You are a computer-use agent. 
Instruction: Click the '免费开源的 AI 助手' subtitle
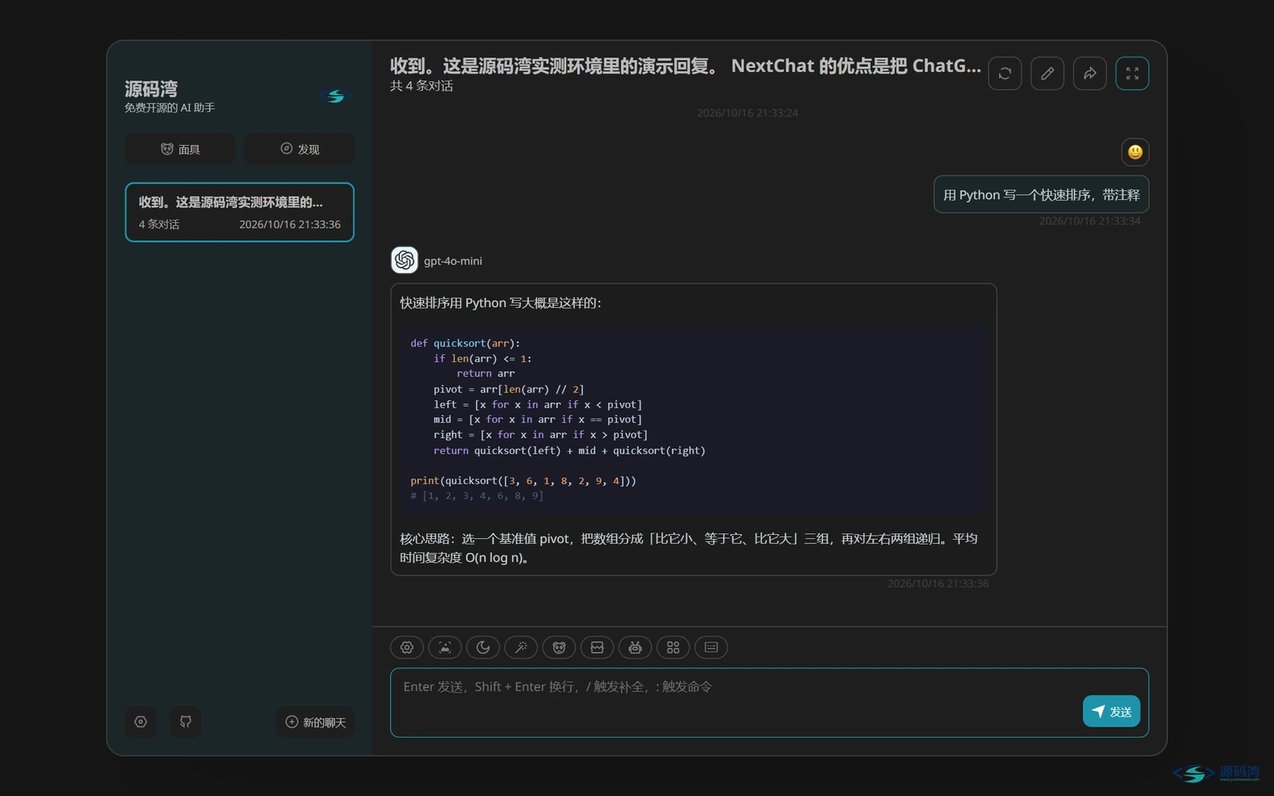tap(170, 107)
